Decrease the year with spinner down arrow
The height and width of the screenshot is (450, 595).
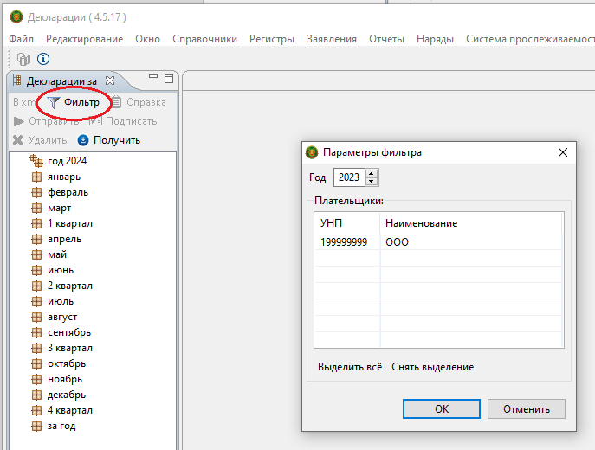372,181
